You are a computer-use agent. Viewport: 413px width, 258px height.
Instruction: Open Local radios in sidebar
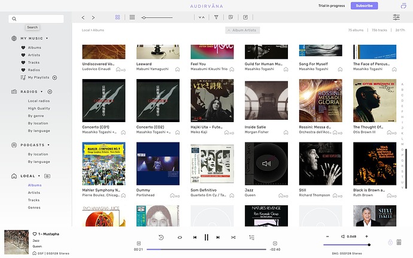(x=39, y=101)
